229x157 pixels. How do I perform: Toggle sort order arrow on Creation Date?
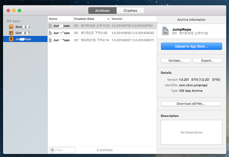(108, 19)
